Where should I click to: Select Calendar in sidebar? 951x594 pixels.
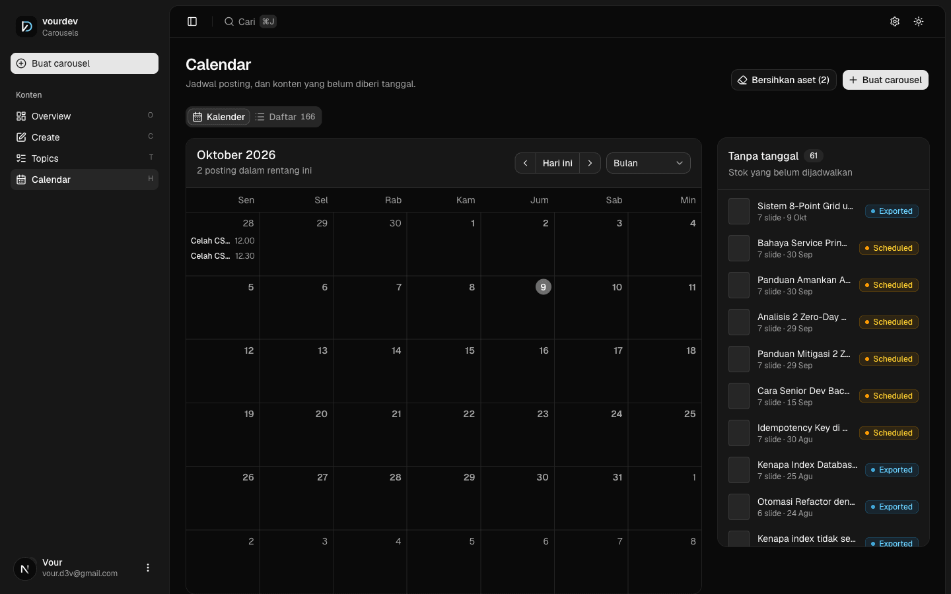click(85, 180)
